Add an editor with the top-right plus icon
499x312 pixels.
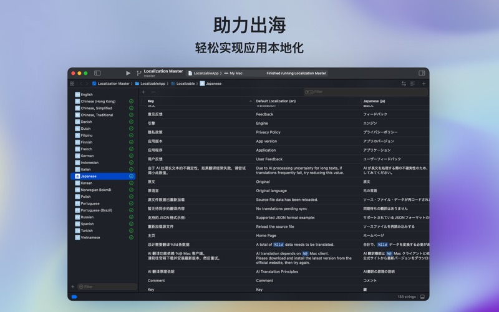[x=424, y=84]
